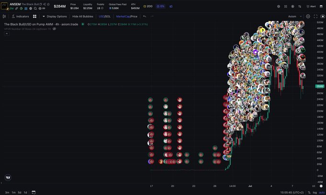The width and height of the screenshot is (326, 195).
Task: Click the time axis round settings button
Action: point(321,186)
